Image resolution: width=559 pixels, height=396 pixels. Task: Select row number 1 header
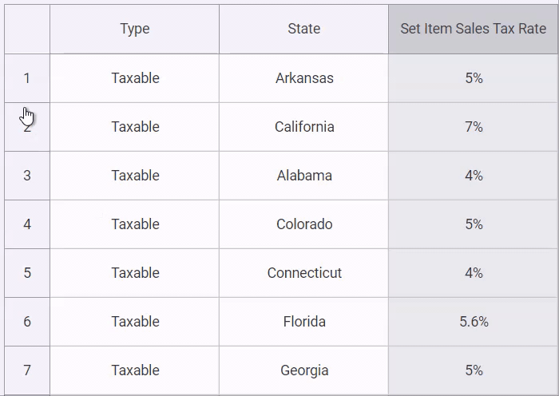click(27, 78)
